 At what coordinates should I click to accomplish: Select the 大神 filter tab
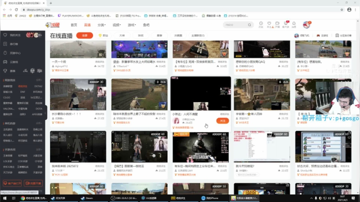pyautogui.click(x=122, y=35)
